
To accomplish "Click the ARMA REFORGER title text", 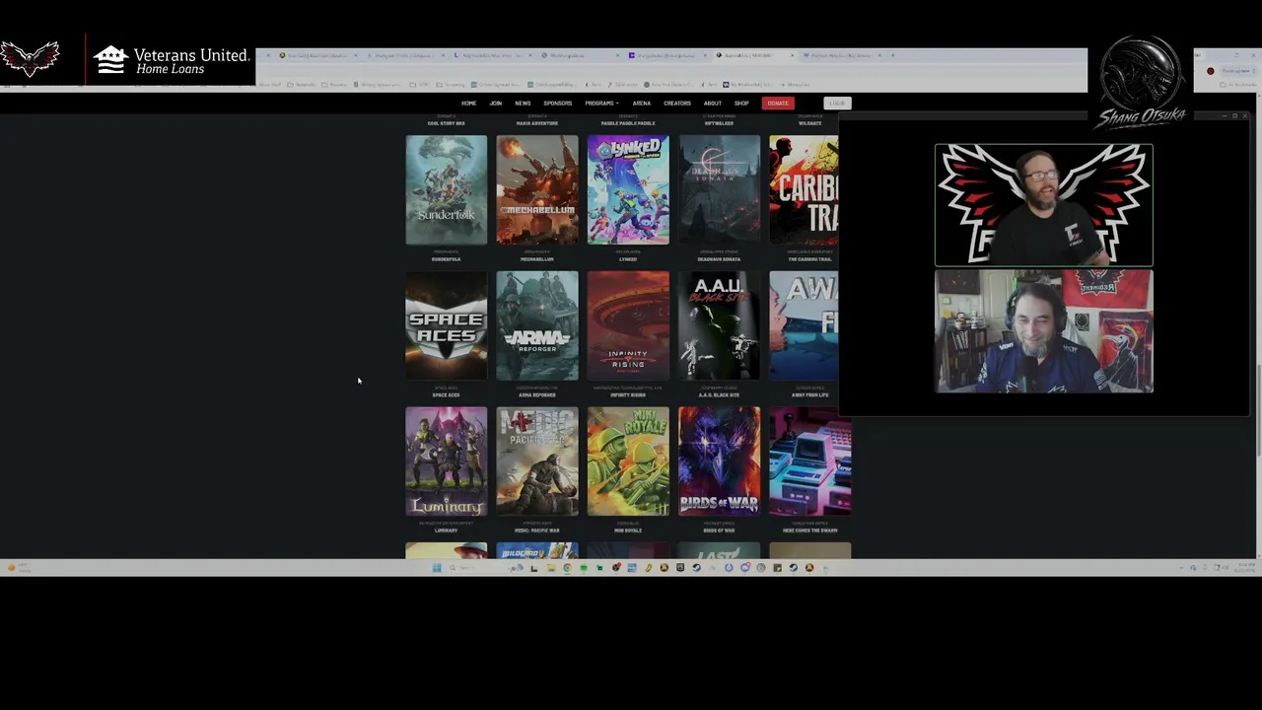I will coord(537,395).
